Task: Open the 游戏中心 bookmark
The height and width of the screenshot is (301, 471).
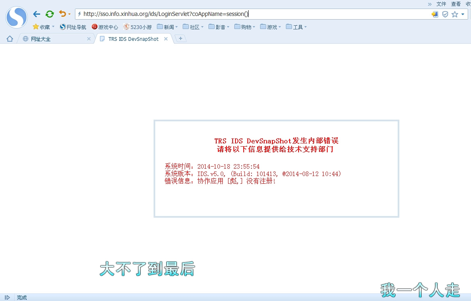Action: pyautogui.click(x=105, y=27)
